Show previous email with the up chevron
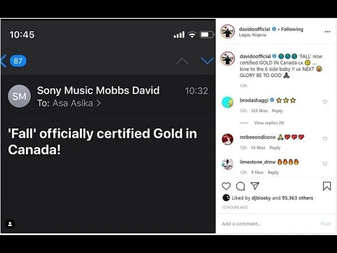 (x=182, y=61)
